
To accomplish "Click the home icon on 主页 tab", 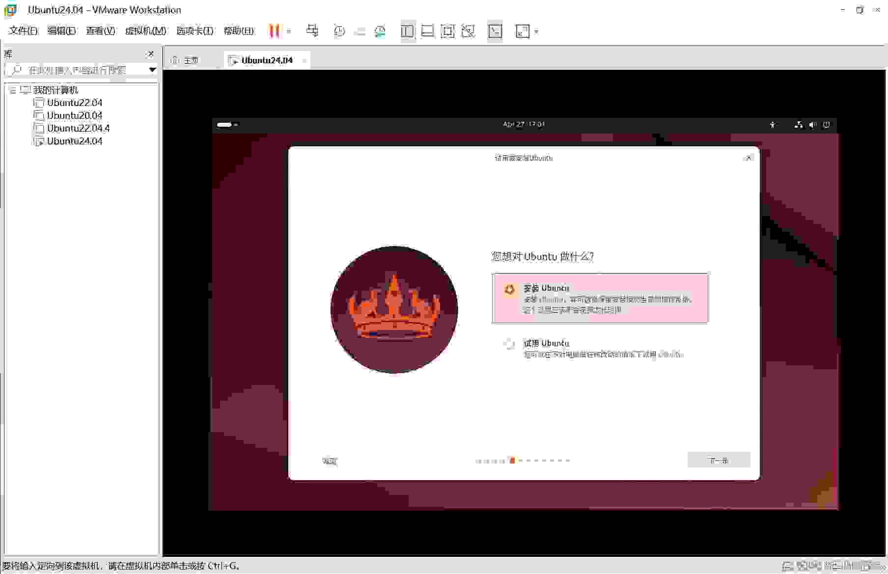I will click(175, 60).
